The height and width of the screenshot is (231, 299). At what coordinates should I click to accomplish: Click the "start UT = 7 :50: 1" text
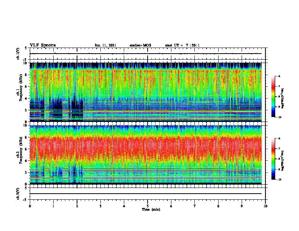point(182,45)
